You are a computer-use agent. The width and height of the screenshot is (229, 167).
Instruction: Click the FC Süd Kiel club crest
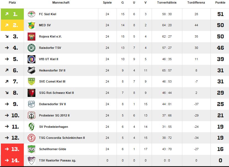(31, 14)
